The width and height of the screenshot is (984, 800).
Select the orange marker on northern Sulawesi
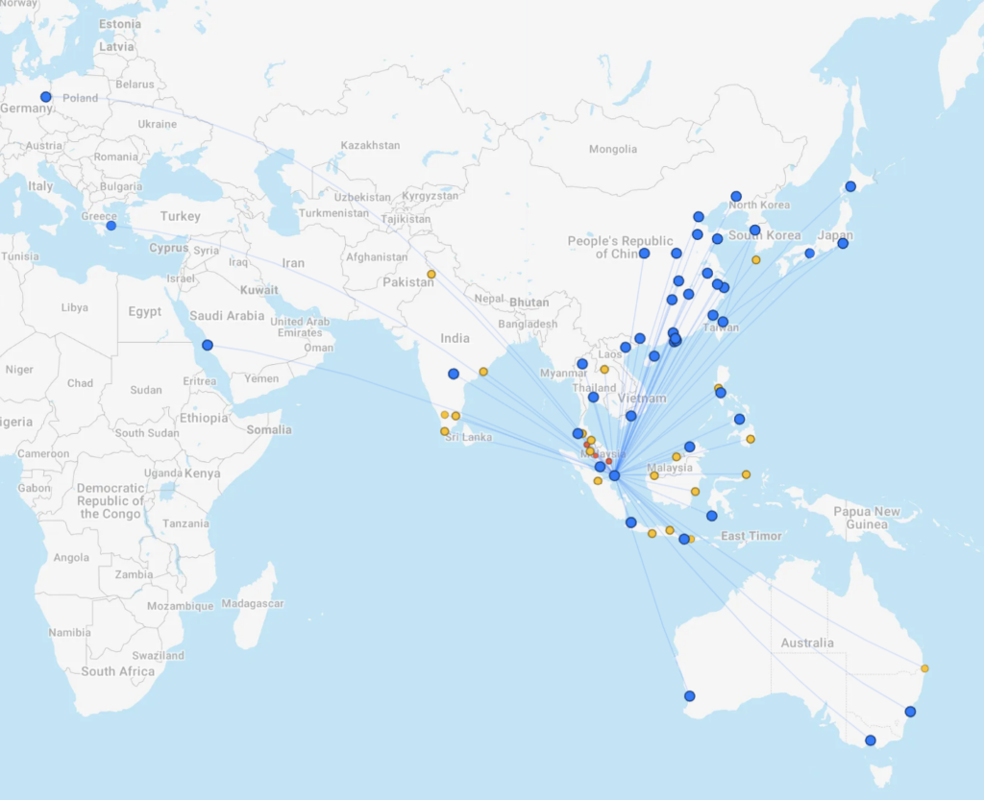746,475
